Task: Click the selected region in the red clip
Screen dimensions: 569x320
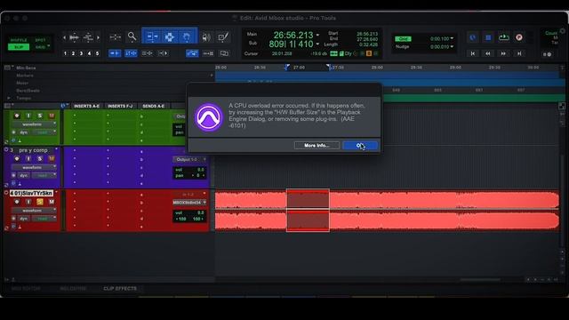Action: [308, 210]
